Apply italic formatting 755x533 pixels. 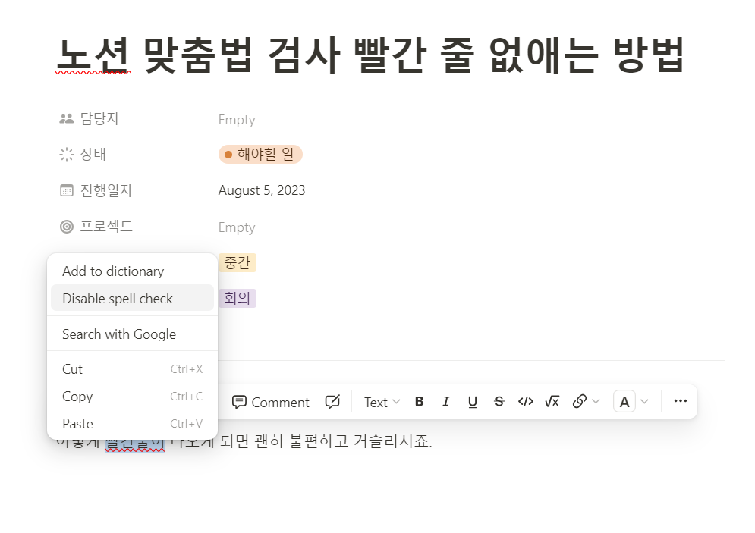click(446, 401)
